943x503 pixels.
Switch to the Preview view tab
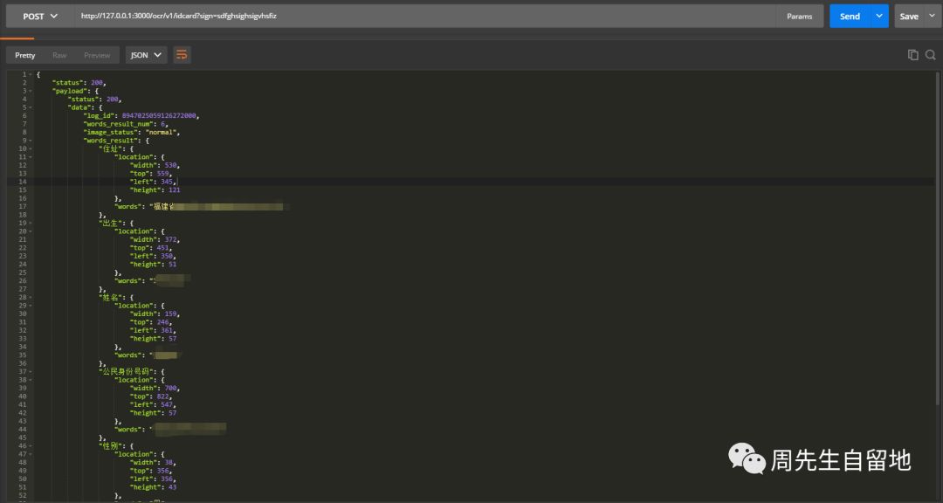click(97, 55)
